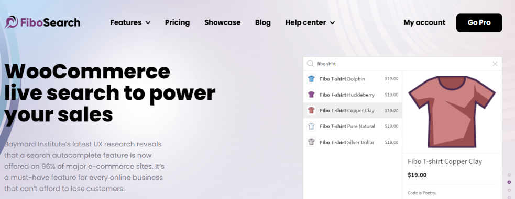
Task: Click the white Pure Natural T-shirt thumbnail
Action: tap(311, 126)
